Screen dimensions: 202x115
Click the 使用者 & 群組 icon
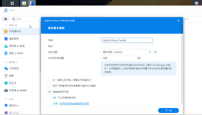(6, 46)
